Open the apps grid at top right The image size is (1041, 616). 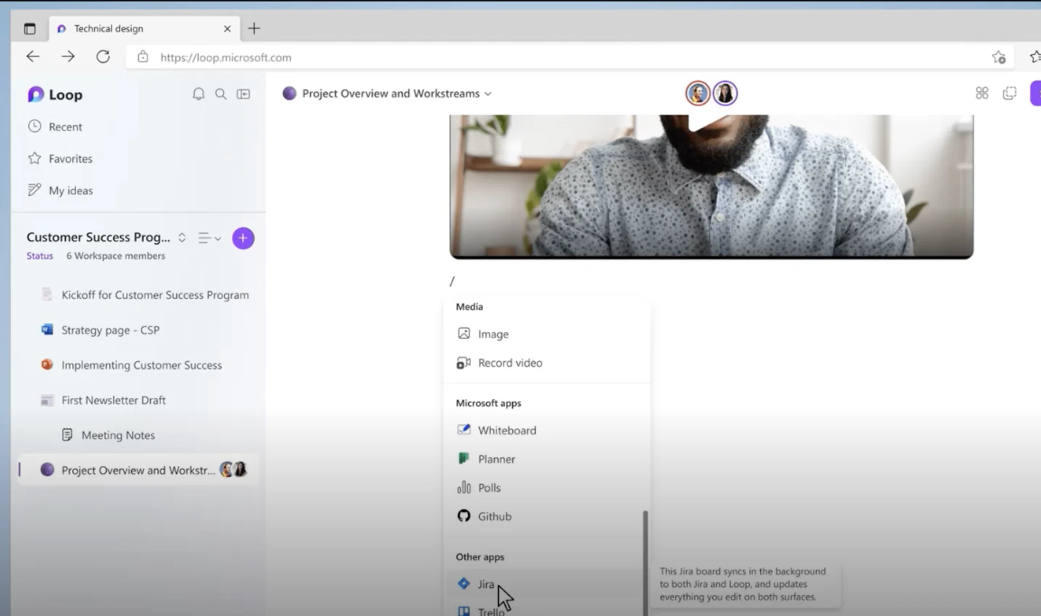point(982,93)
